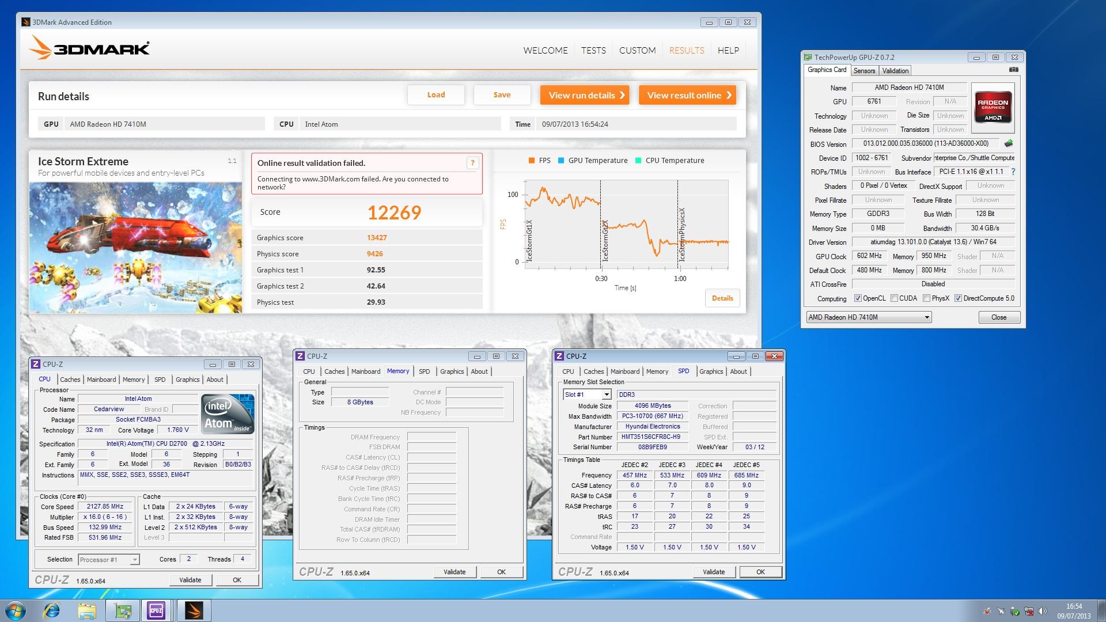Click the Show desktop strip on taskbar

1101,610
